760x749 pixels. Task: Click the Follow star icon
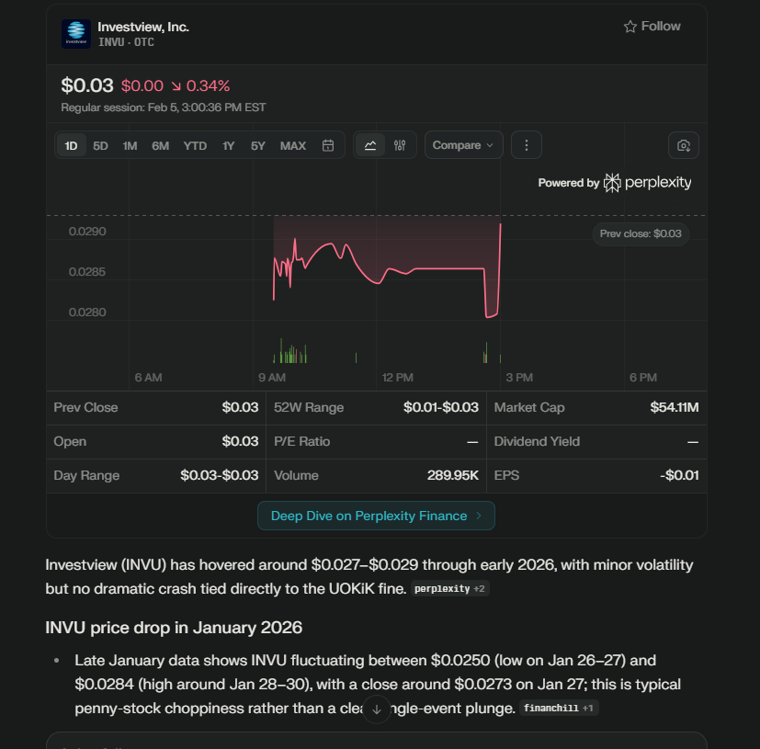630,27
